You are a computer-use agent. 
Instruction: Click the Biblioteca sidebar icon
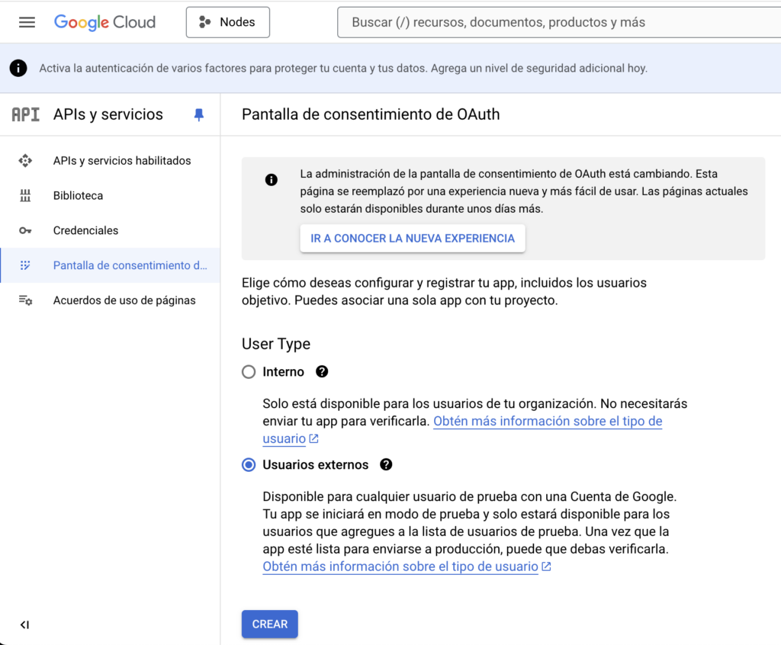(x=25, y=196)
